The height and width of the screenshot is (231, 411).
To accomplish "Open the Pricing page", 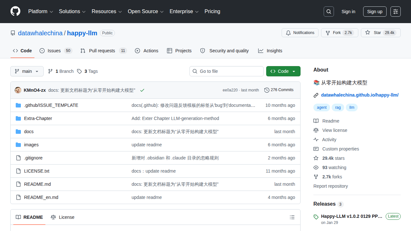I will tap(212, 12).
